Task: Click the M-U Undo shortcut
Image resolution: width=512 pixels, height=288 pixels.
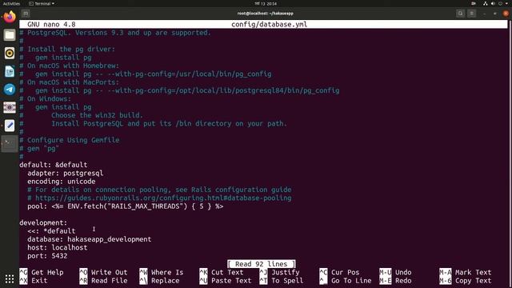Action: 395,272
